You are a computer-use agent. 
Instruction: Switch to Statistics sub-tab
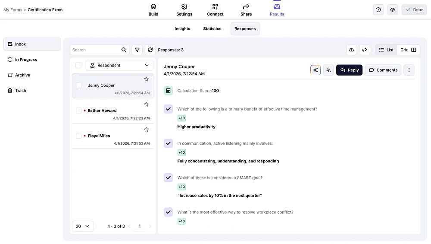[x=212, y=29]
